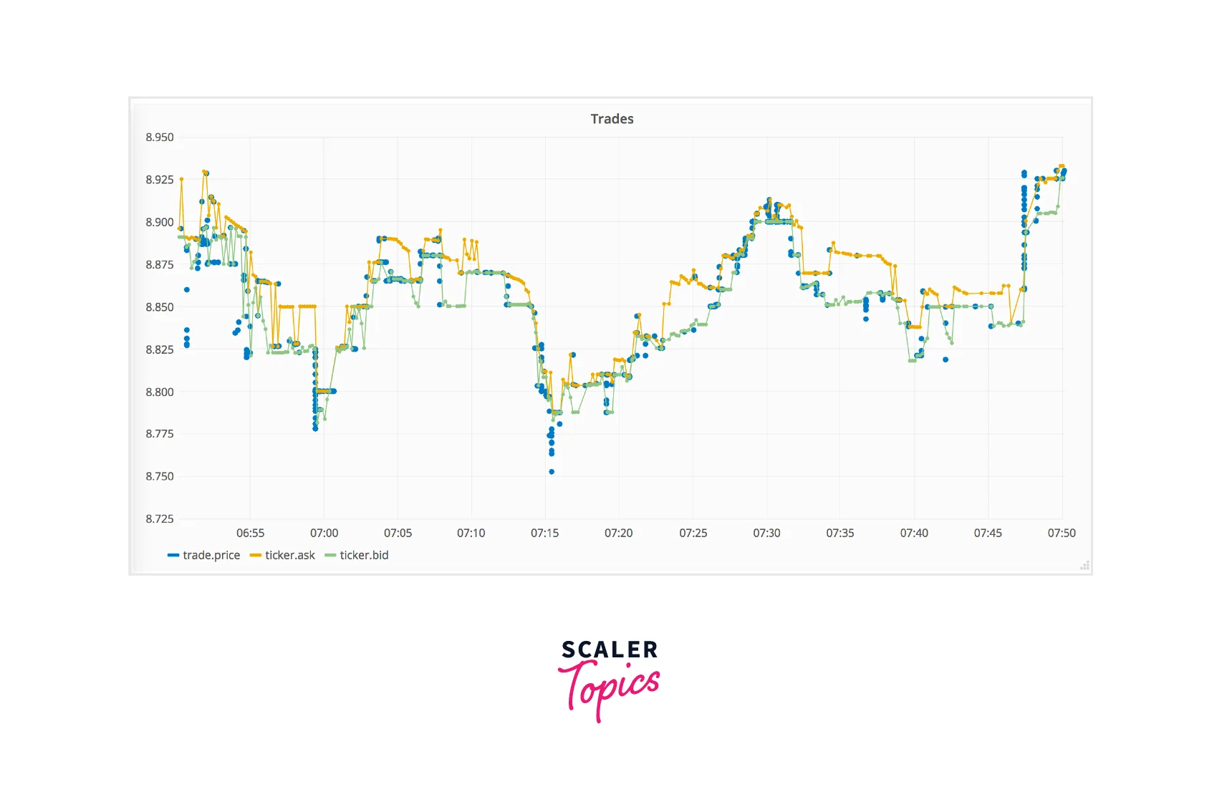Click the 8.950 y-axis label

click(160, 137)
